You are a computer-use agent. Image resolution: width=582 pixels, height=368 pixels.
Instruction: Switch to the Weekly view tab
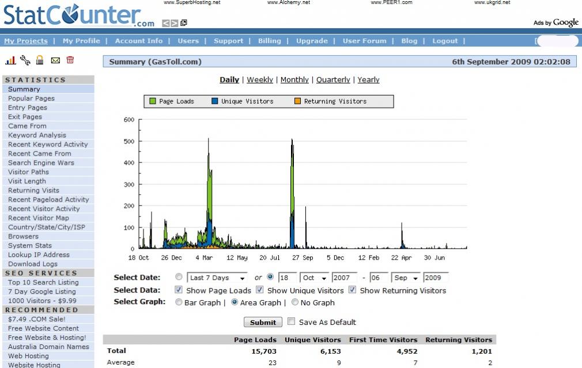click(260, 80)
